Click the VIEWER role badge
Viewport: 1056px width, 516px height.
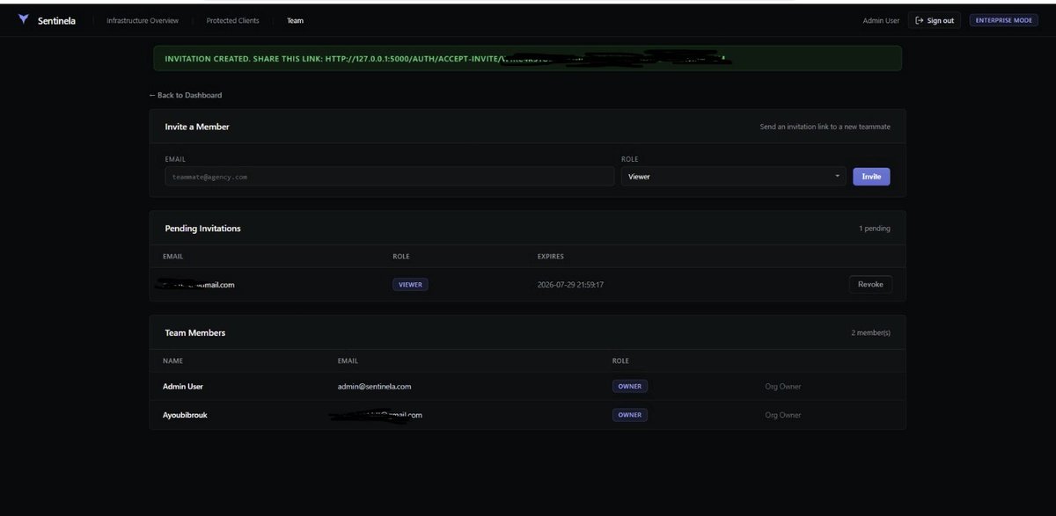(x=410, y=285)
